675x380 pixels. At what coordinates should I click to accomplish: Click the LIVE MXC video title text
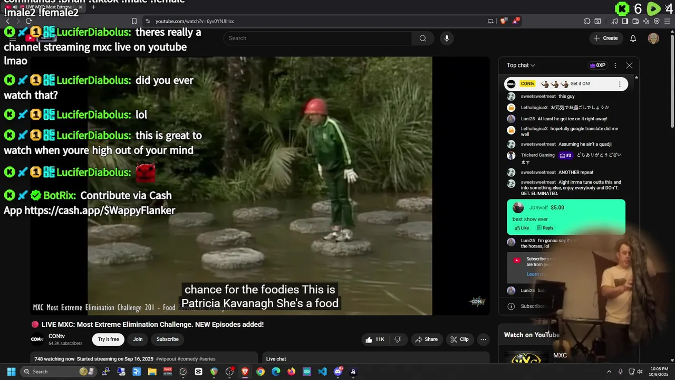coord(152,325)
